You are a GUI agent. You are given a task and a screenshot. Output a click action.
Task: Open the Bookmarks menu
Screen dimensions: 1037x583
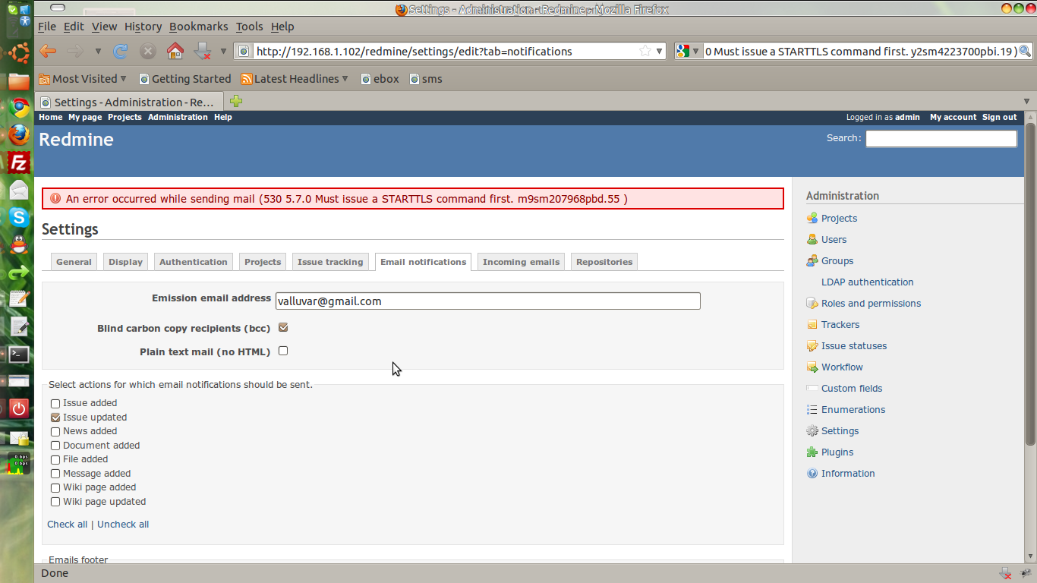click(x=198, y=27)
